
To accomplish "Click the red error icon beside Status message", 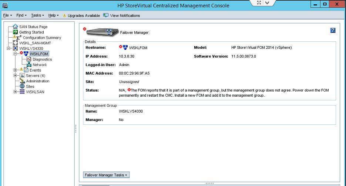I will (129, 90).
